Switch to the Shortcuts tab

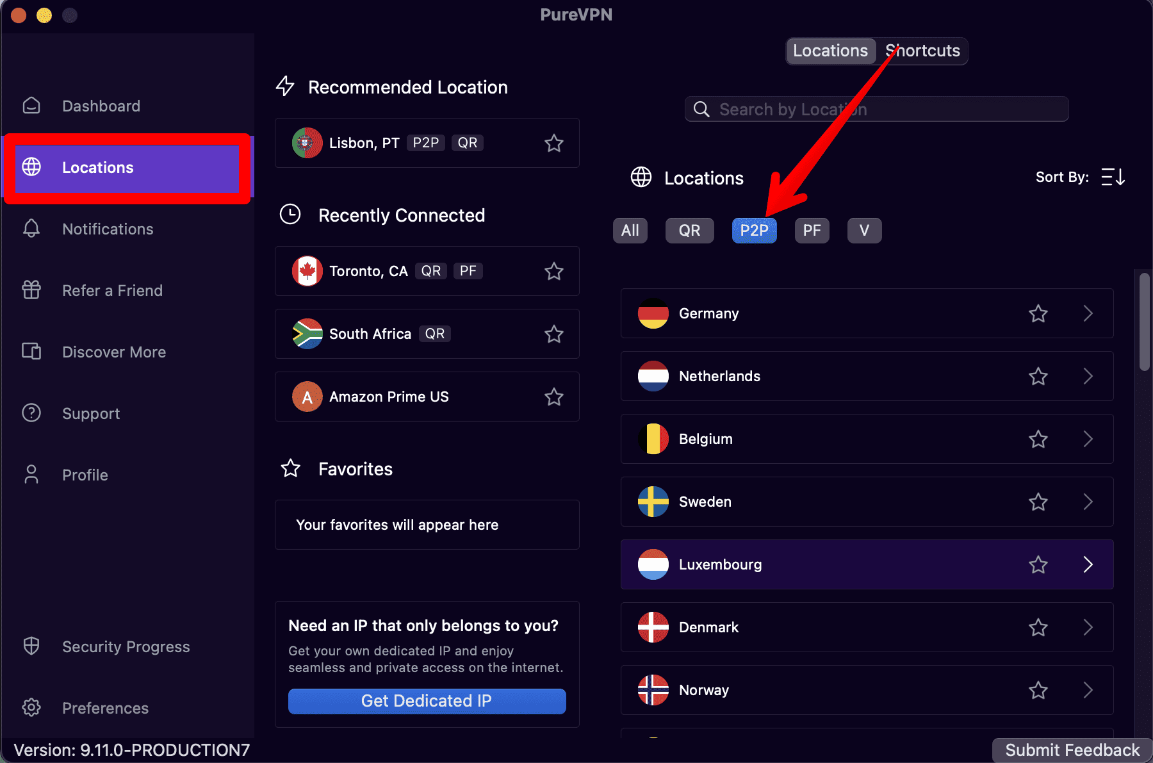click(x=922, y=51)
